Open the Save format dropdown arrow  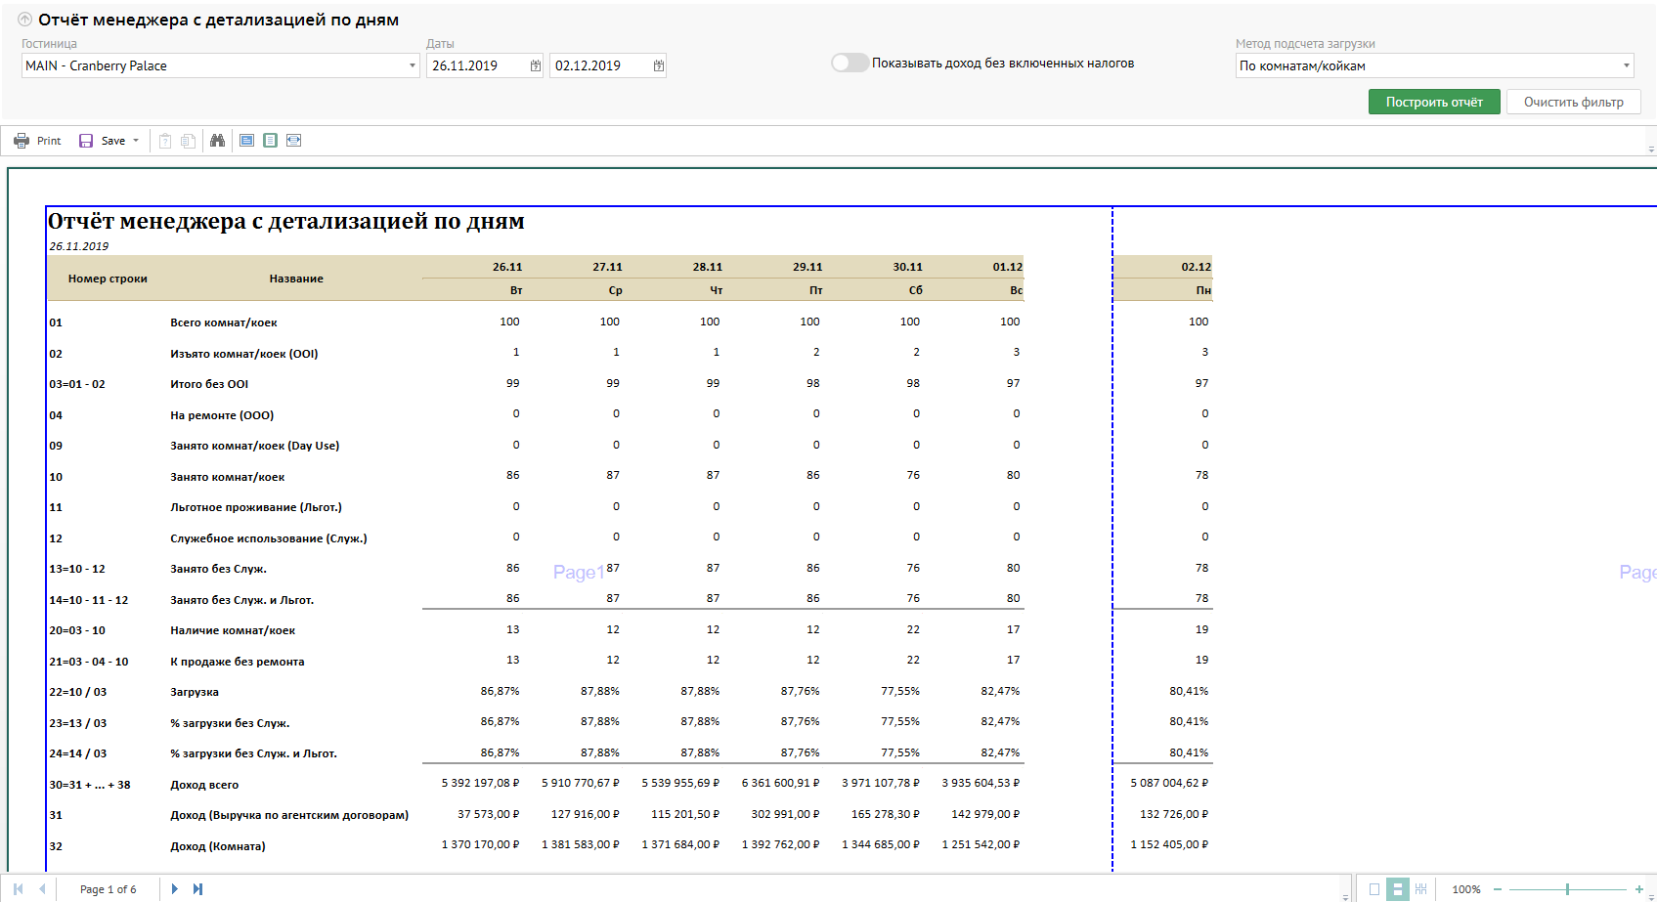[136, 141]
